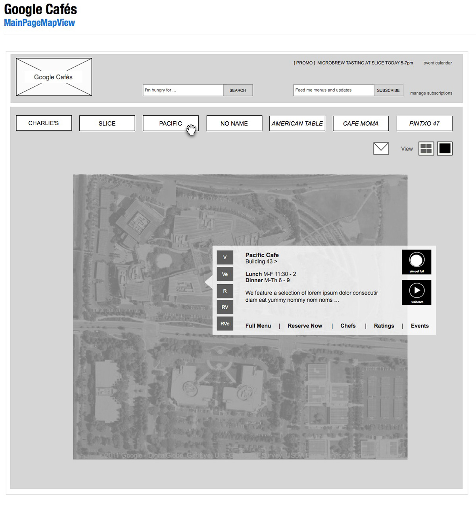Toggle the RV dietary filter tag
This screenshot has width=476, height=511.
(225, 307)
